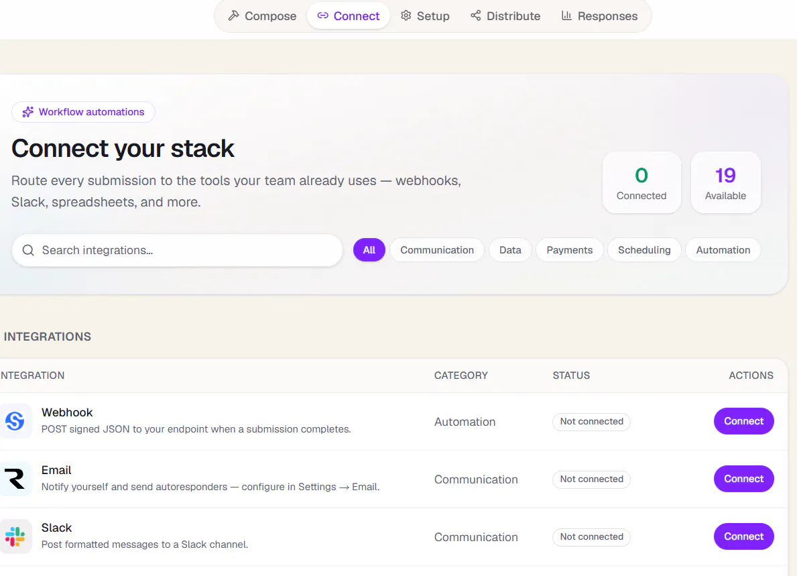Click the Webhook row Not connected status
797x576 pixels.
(x=592, y=422)
